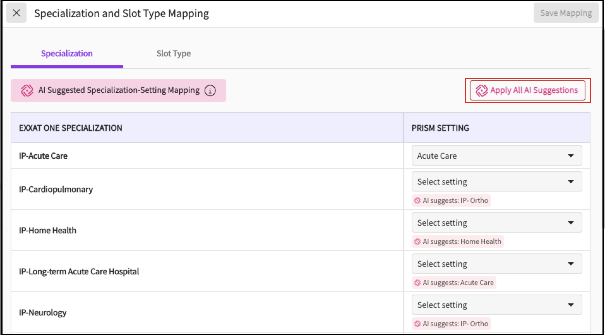This screenshot has height=335, width=605.
Task: Click the AI Suggested Specialization-Setting Mapping banner
Action: pos(118,90)
